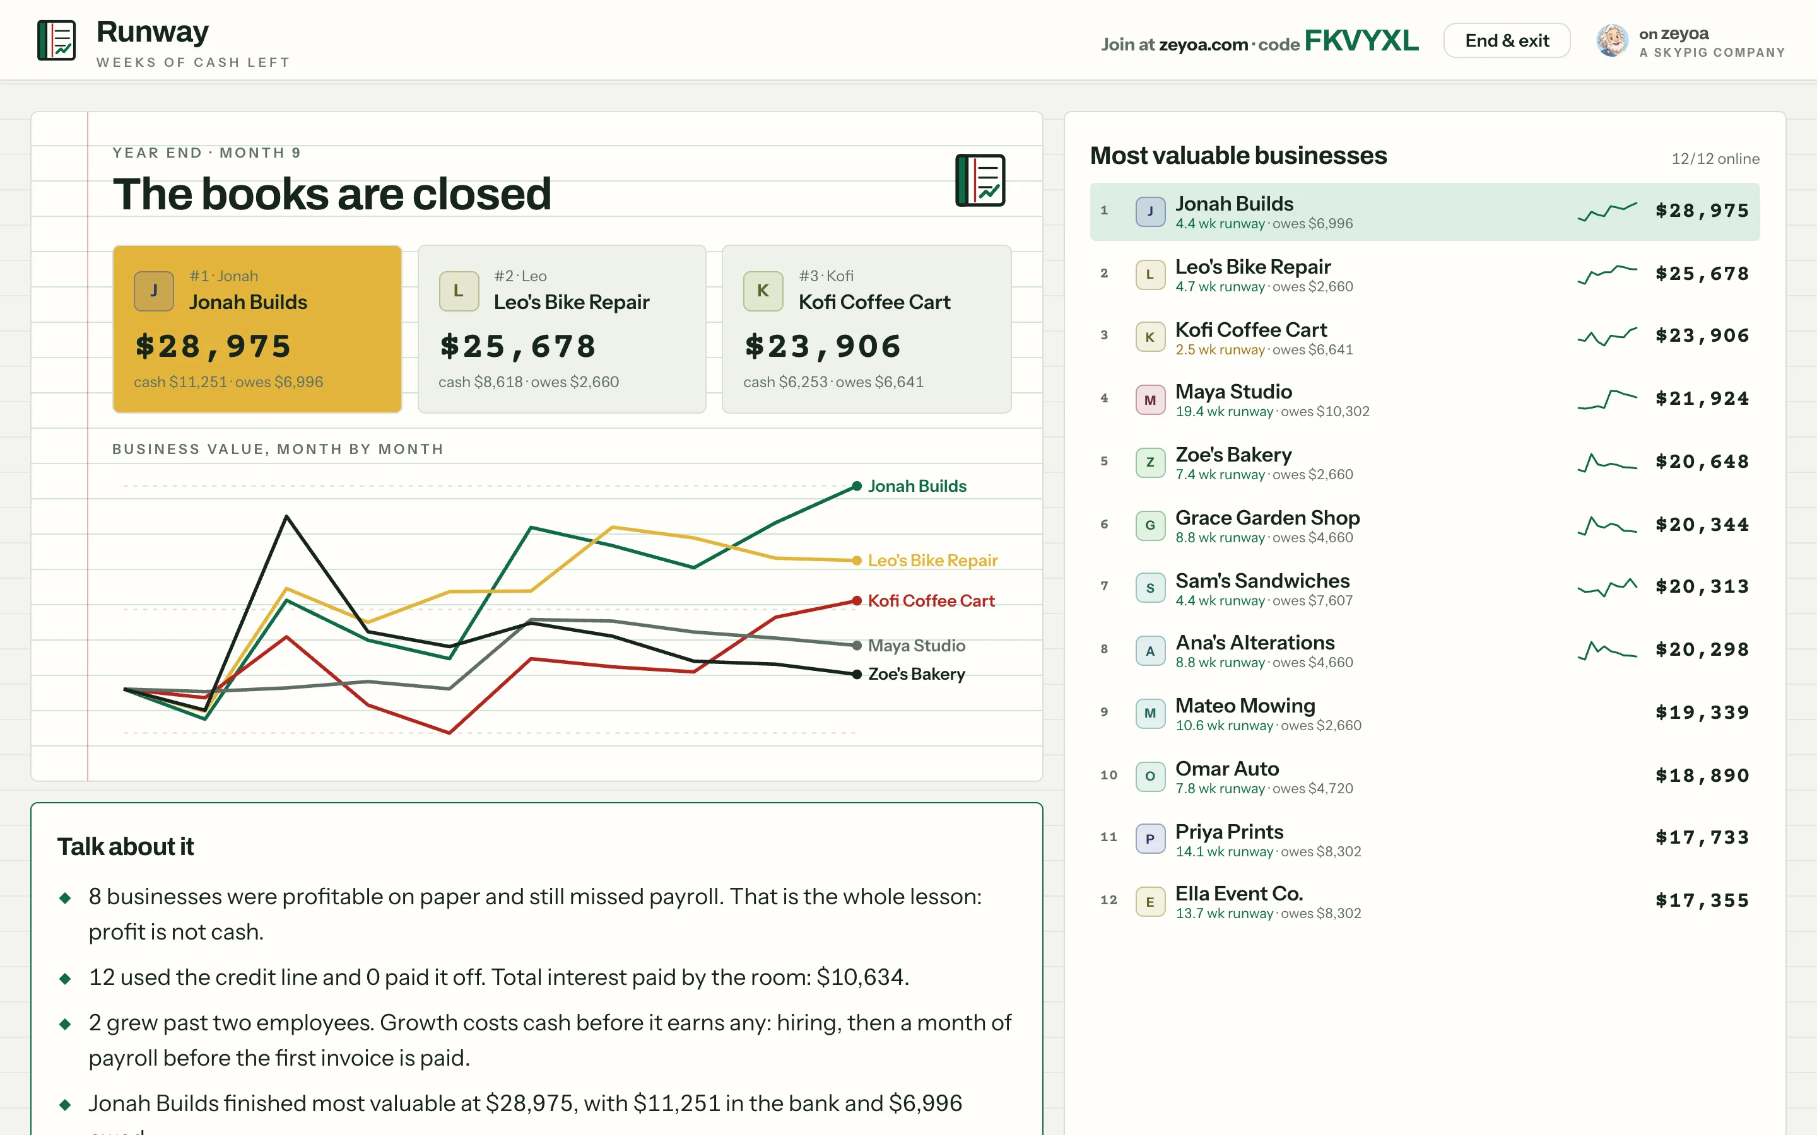The image size is (1817, 1135).
Task: Click the Runway ledger logo icon
Action: (56, 40)
